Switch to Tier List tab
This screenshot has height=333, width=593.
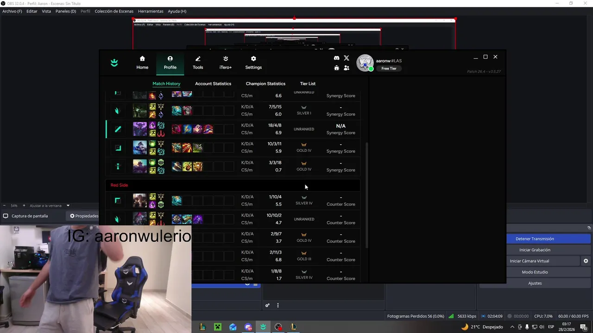click(308, 84)
